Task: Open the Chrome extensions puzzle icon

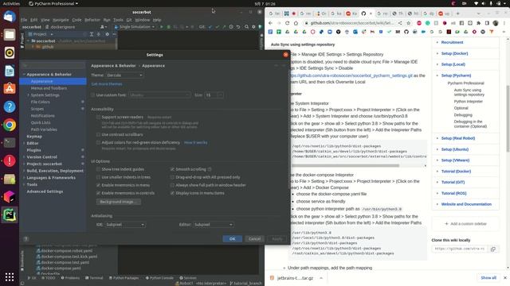Action: (478, 23)
